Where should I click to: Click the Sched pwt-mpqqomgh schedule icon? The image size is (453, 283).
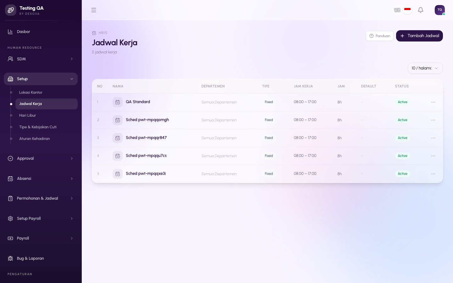click(118, 120)
